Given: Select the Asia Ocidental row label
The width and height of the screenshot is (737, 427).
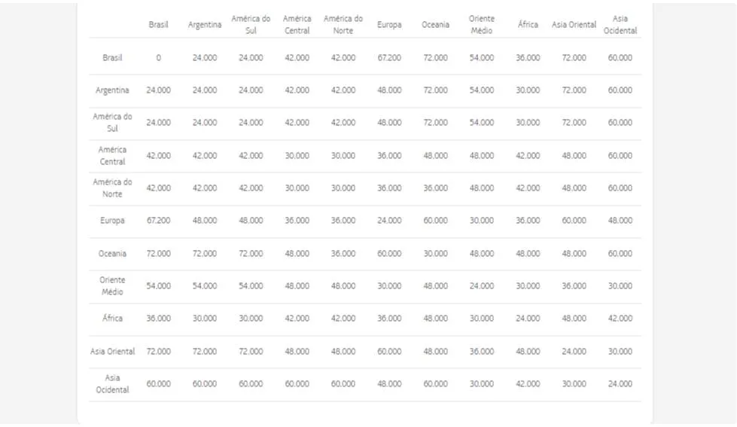Looking at the screenshot, I should (x=112, y=384).
